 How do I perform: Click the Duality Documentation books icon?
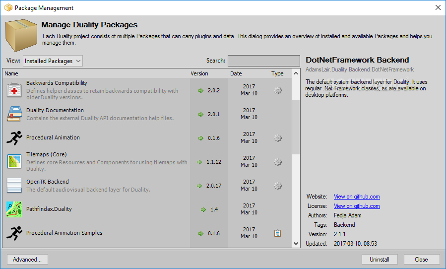14,114
